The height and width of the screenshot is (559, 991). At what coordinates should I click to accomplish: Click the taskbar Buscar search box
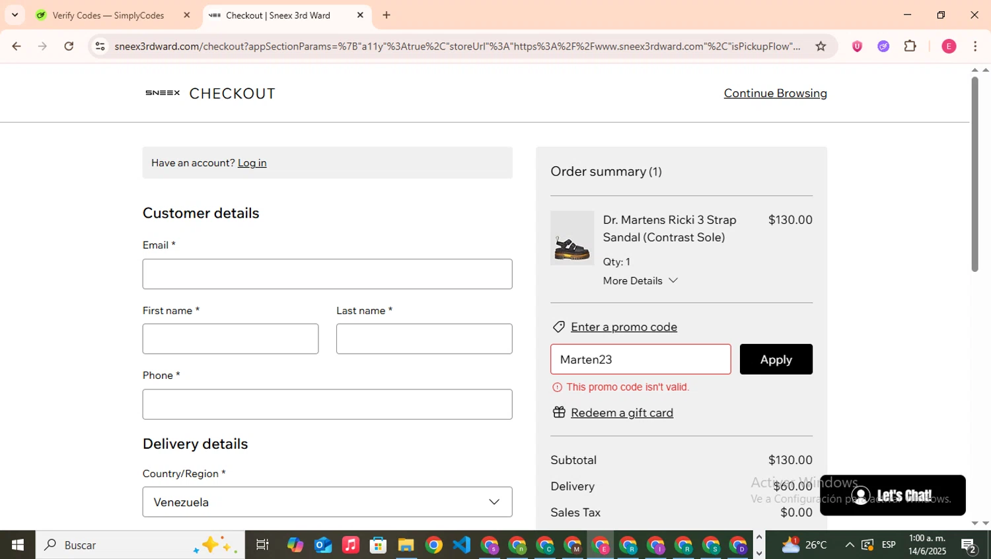click(140, 544)
